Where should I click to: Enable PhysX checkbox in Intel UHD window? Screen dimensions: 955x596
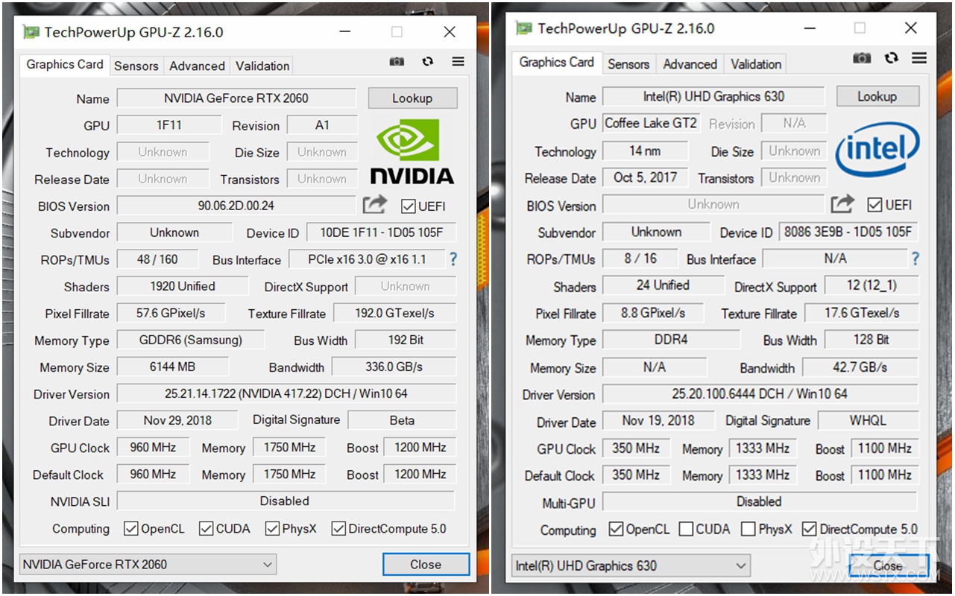748,530
